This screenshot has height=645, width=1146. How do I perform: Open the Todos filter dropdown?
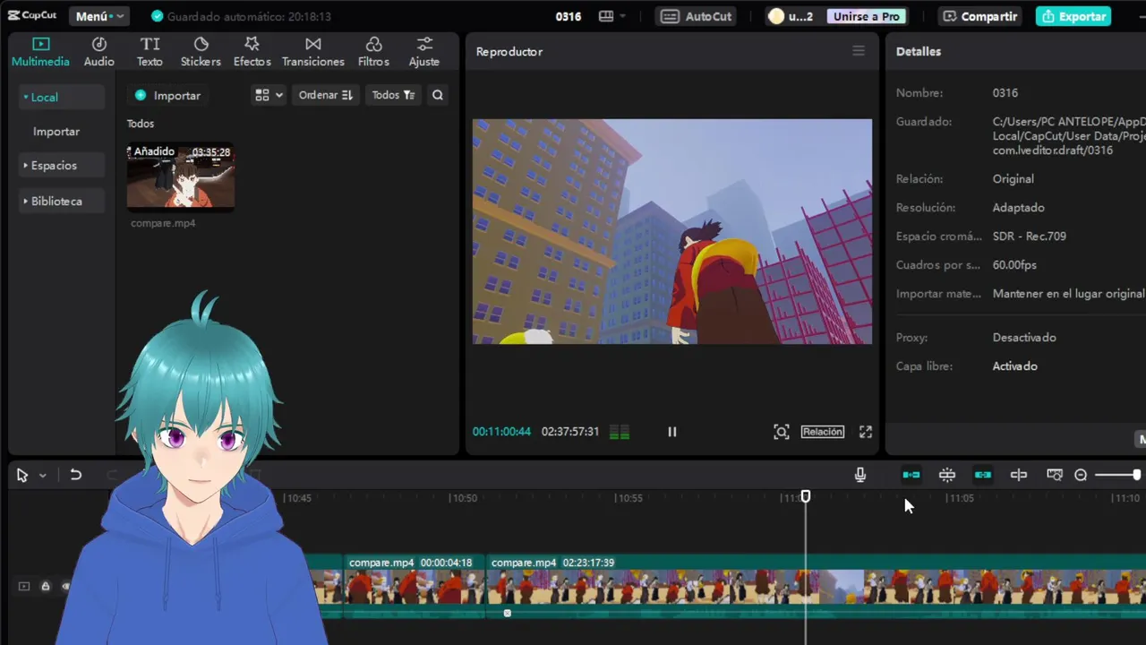coord(393,95)
